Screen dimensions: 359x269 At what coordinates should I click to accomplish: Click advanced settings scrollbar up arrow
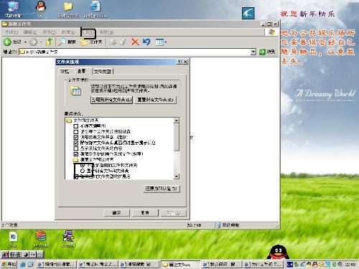[177, 121]
